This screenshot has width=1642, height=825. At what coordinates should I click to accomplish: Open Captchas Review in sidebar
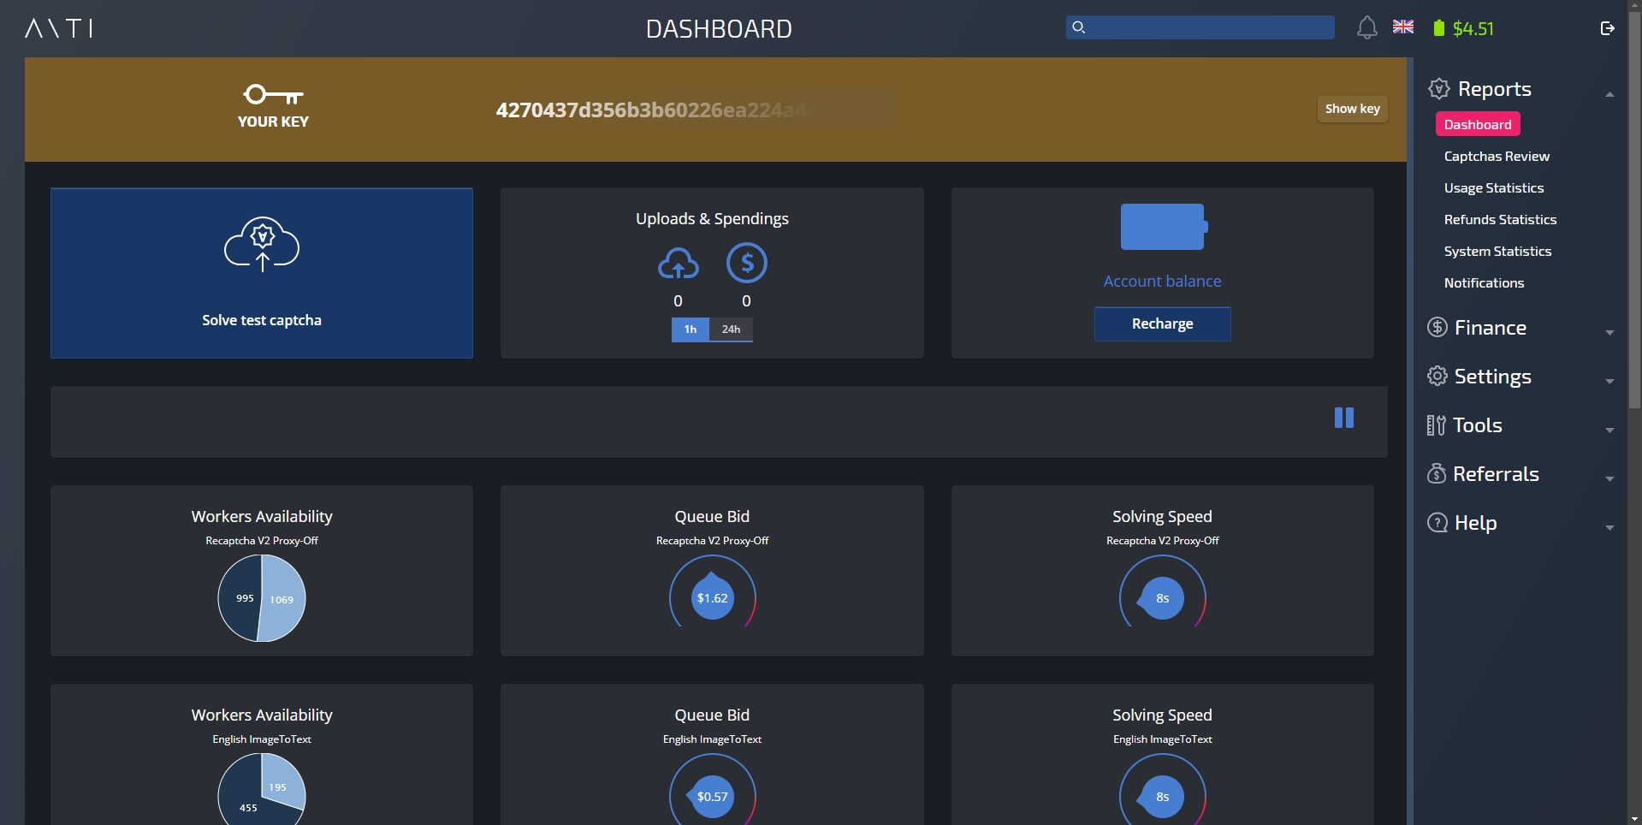pos(1497,157)
